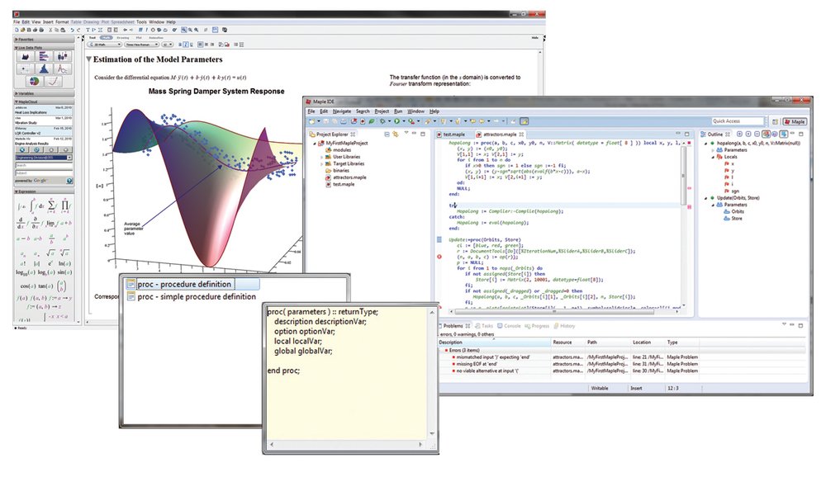Image resolution: width=826 pixels, height=477 pixels.
Task: Select the summation symbol in Expression palette
Action: [51, 205]
